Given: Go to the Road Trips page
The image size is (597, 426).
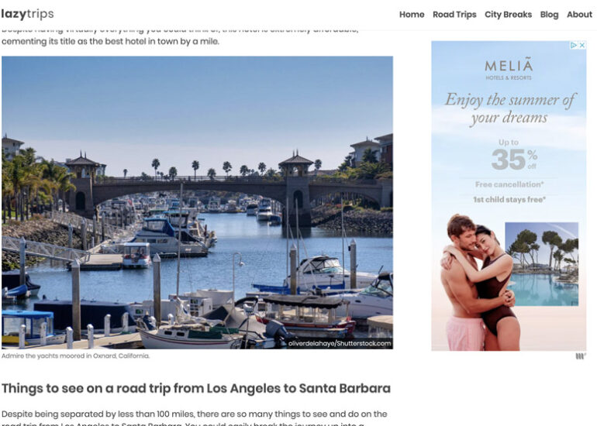Looking at the screenshot, I should click(454, 15).
